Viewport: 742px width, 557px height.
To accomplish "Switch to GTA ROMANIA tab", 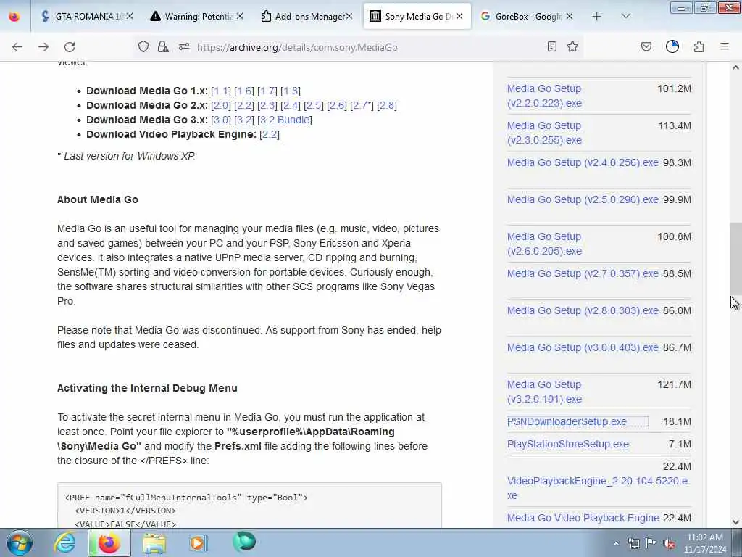I will point(86,17).
